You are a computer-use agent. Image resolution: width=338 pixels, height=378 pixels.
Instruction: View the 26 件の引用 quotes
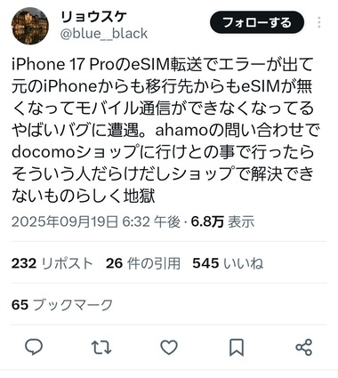pyautogui.click(x=143, y=263)
